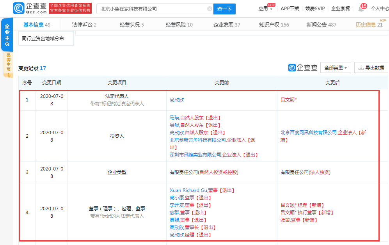Select the 经营风险 tab

coord(179,25)
